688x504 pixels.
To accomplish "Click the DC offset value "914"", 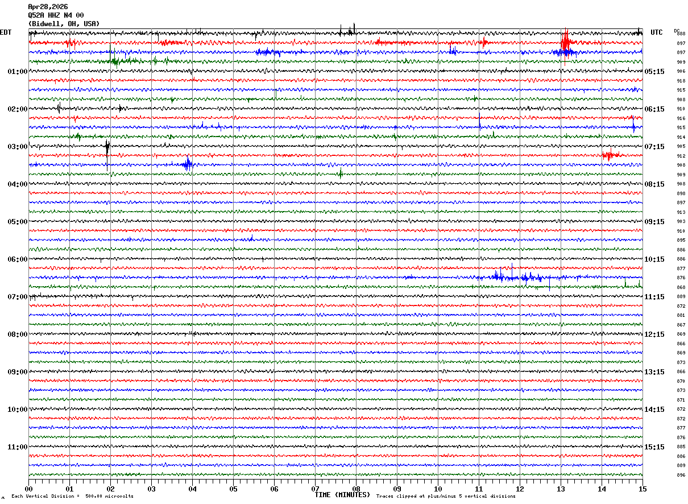I will (681, 137).
